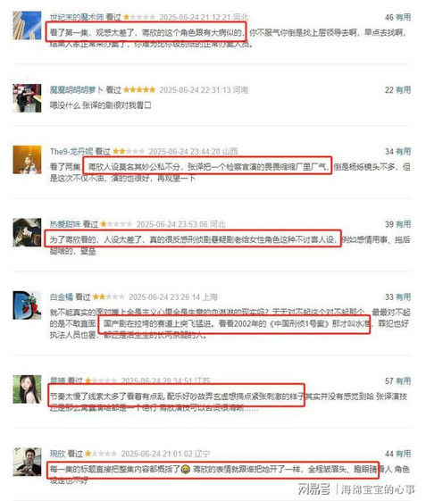Click the 白金橘 username
The width and height of the screenshot is (426, 501).
pos(62,297)
